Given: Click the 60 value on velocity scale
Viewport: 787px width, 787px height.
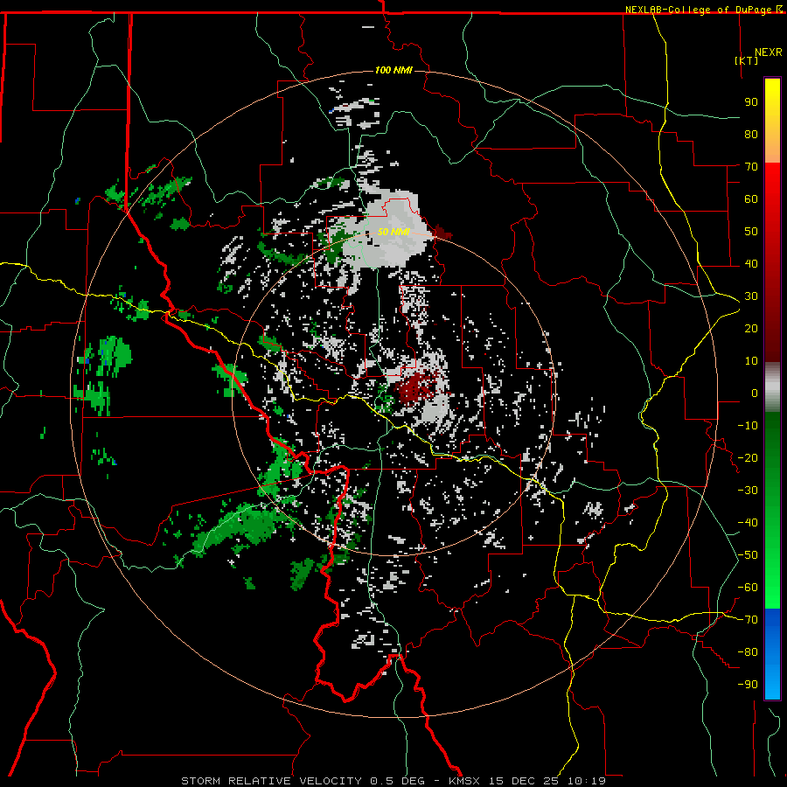Looking at the screenshot, I should click(751, 198).
